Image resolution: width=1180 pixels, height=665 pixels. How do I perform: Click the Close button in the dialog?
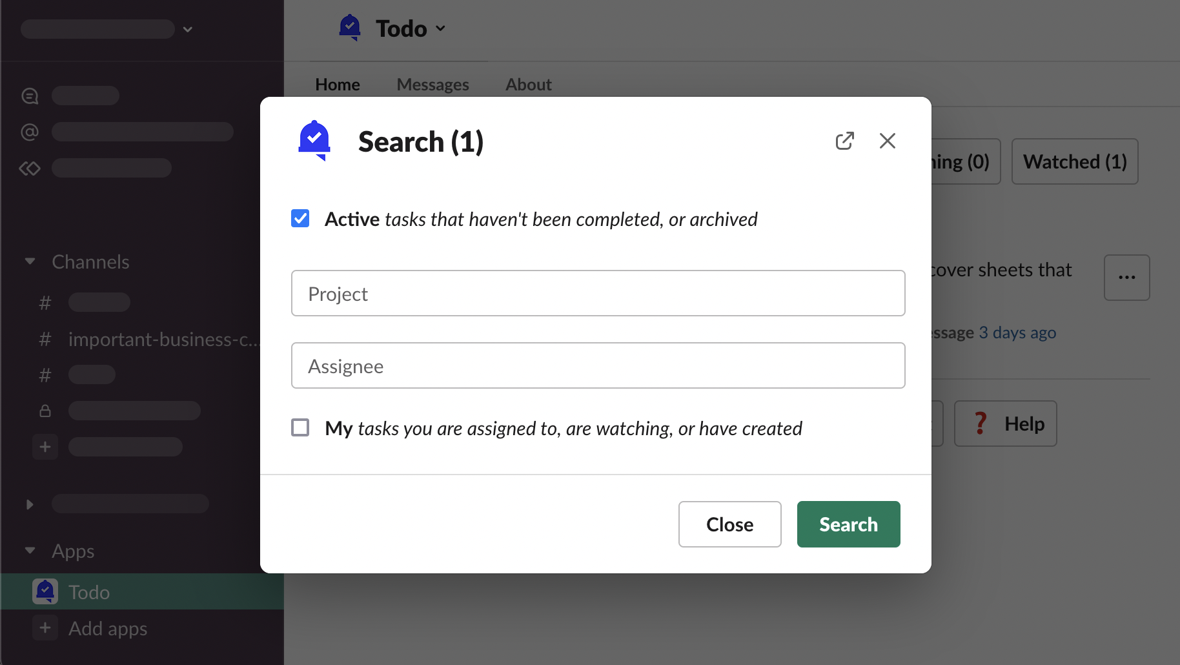click(729, 524)
